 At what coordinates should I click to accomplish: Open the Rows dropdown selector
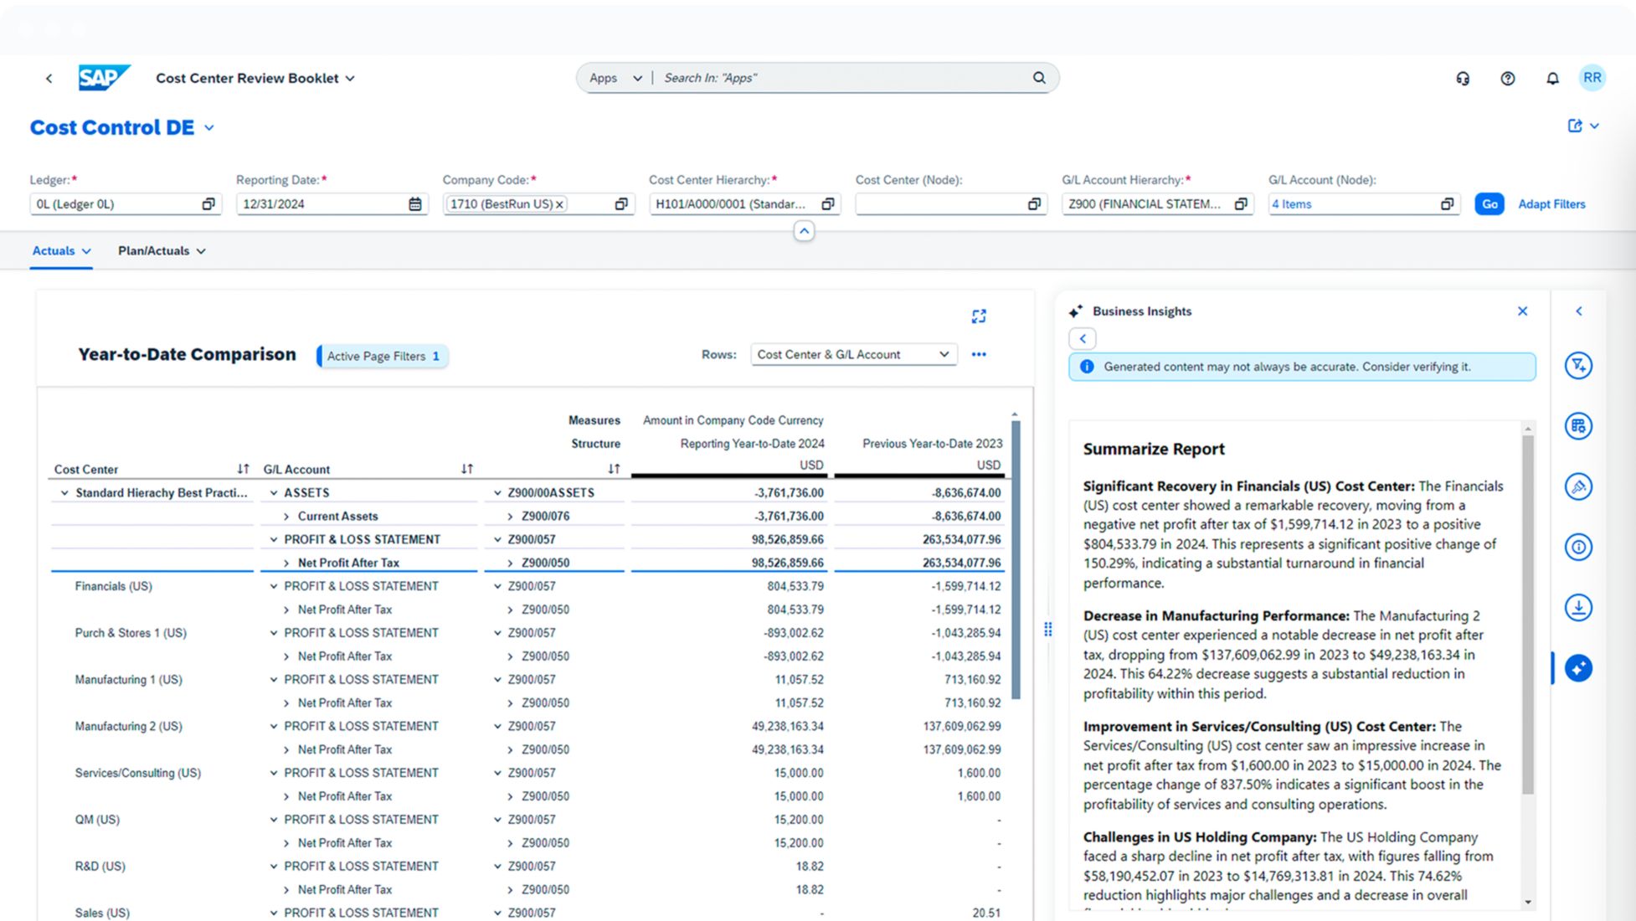pos(853,355)
